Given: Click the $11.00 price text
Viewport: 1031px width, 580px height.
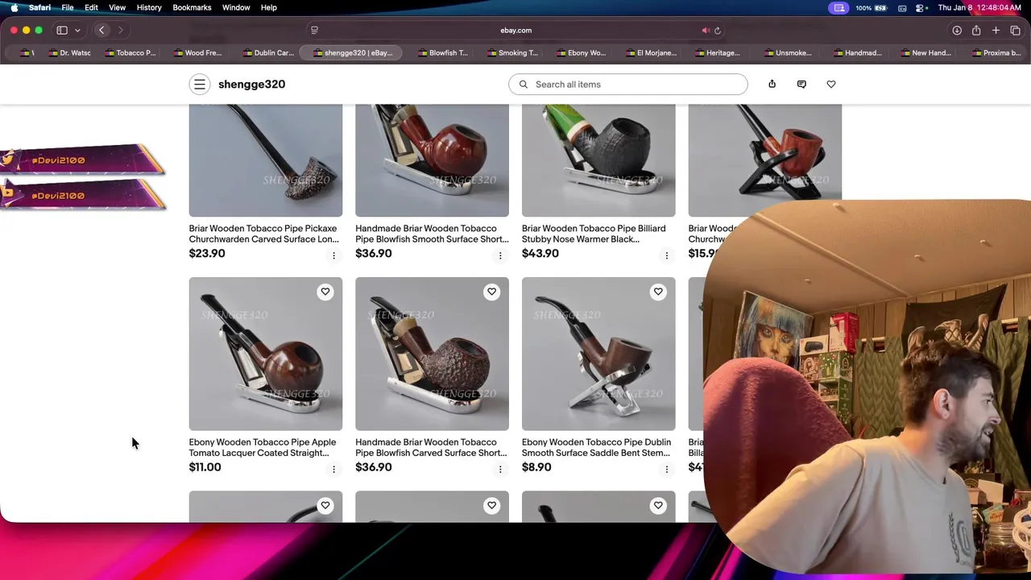Looking at the screenshot, I should pyautogui.click(x=205, y=466).
